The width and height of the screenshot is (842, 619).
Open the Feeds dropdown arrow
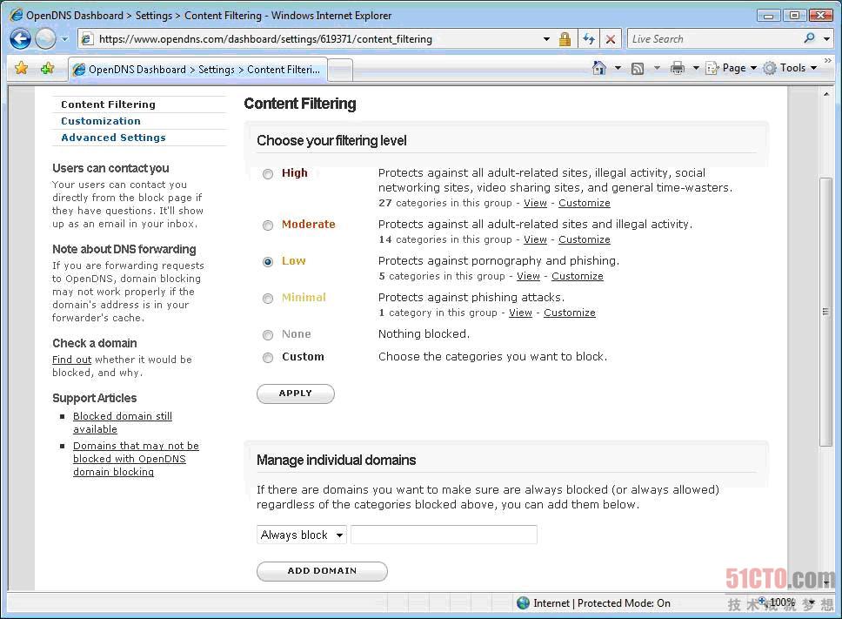[657, 68]
